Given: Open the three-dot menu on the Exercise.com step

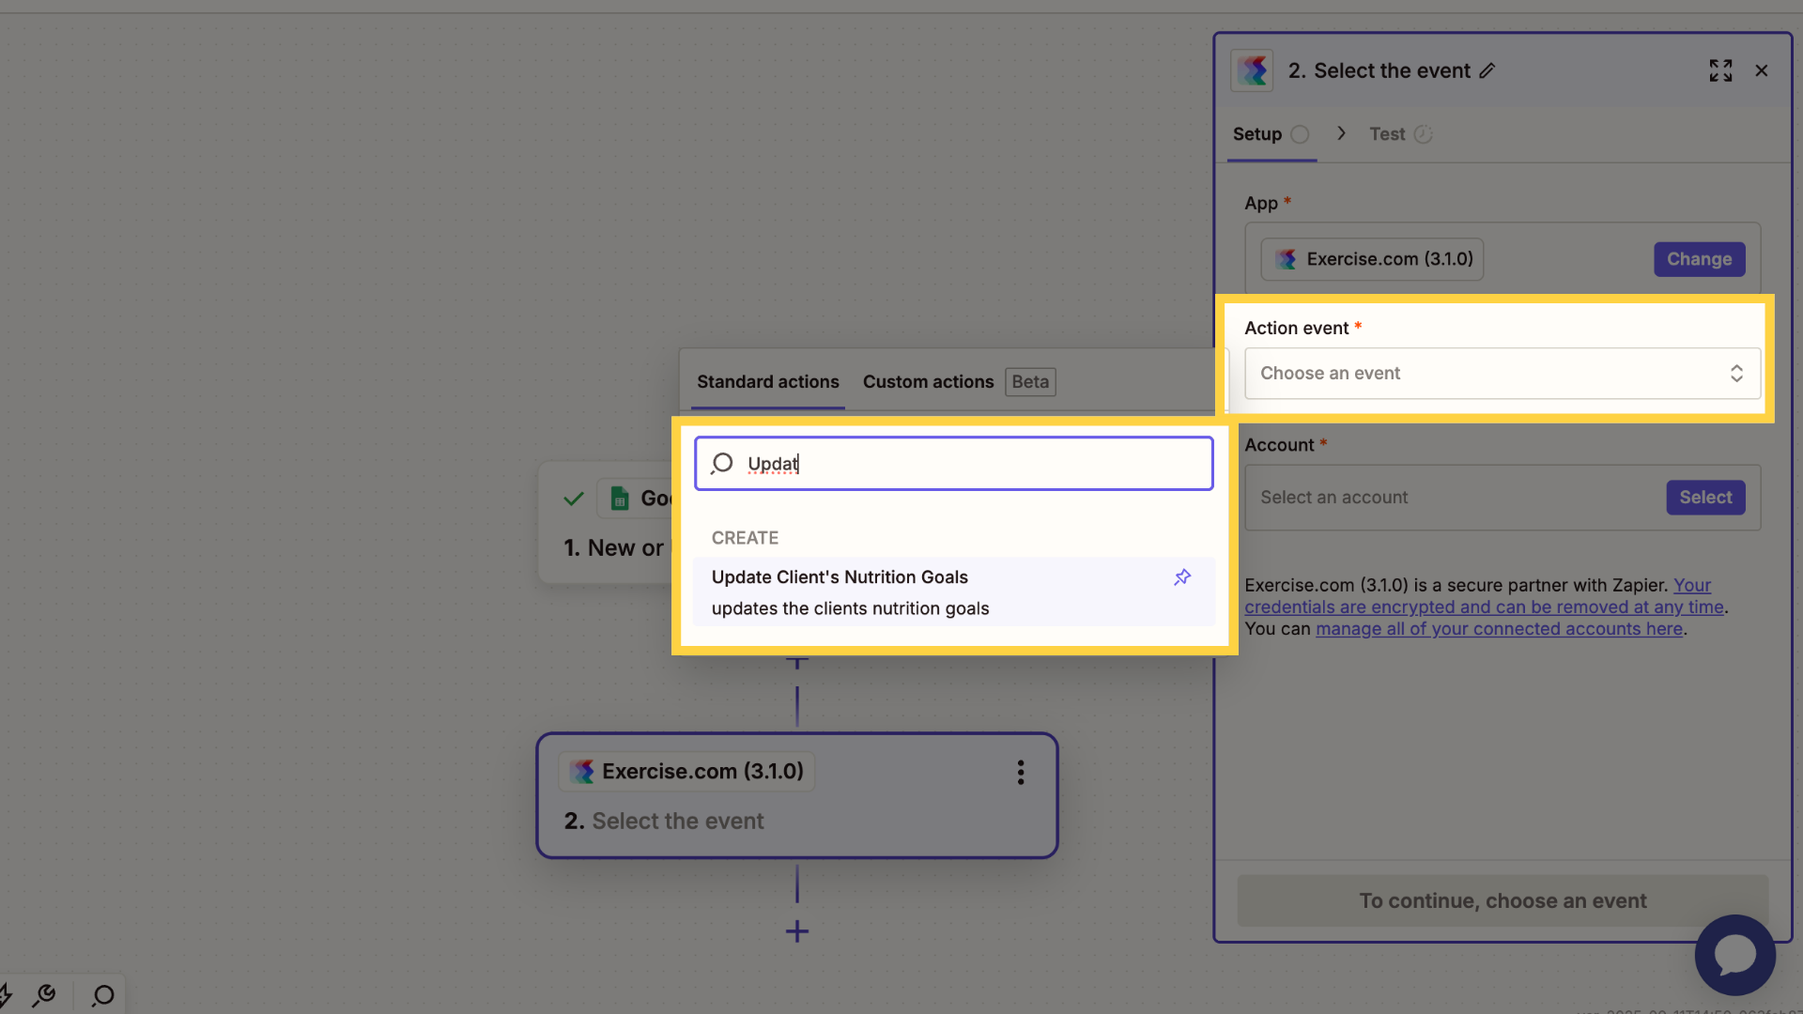Looking at the screenshot, I should point(1021,772).
